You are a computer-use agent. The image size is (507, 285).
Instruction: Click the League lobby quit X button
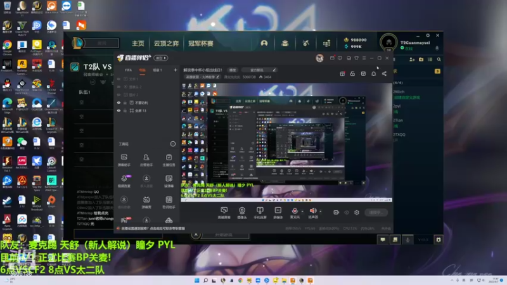(x=196, y=235)
